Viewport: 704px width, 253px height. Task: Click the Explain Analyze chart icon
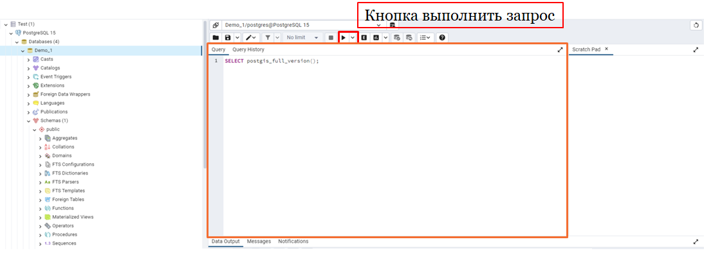tap(376, 38)
